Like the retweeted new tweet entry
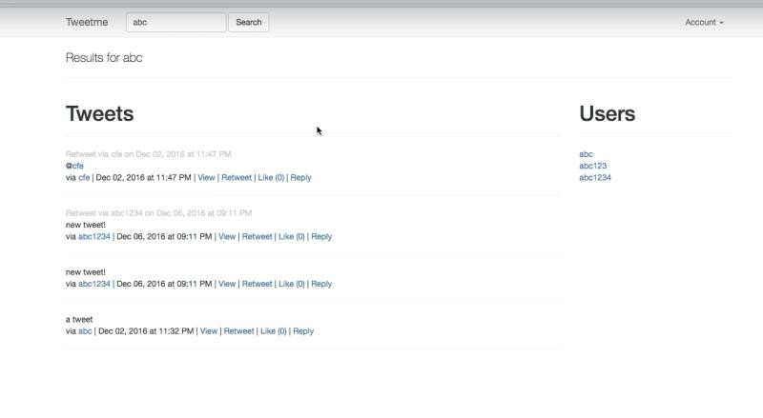 (292, 236)
